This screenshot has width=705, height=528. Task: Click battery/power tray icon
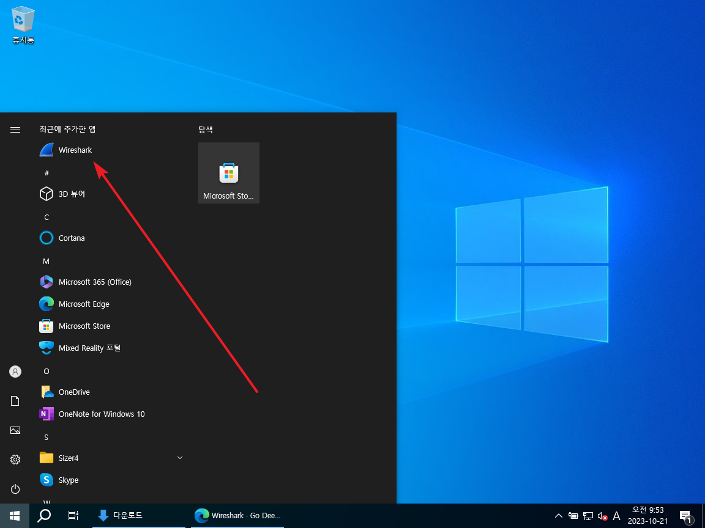[x=573, y=516]
